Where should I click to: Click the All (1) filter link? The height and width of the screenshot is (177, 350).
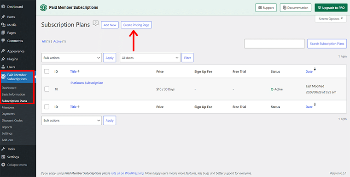click(46, 41)
